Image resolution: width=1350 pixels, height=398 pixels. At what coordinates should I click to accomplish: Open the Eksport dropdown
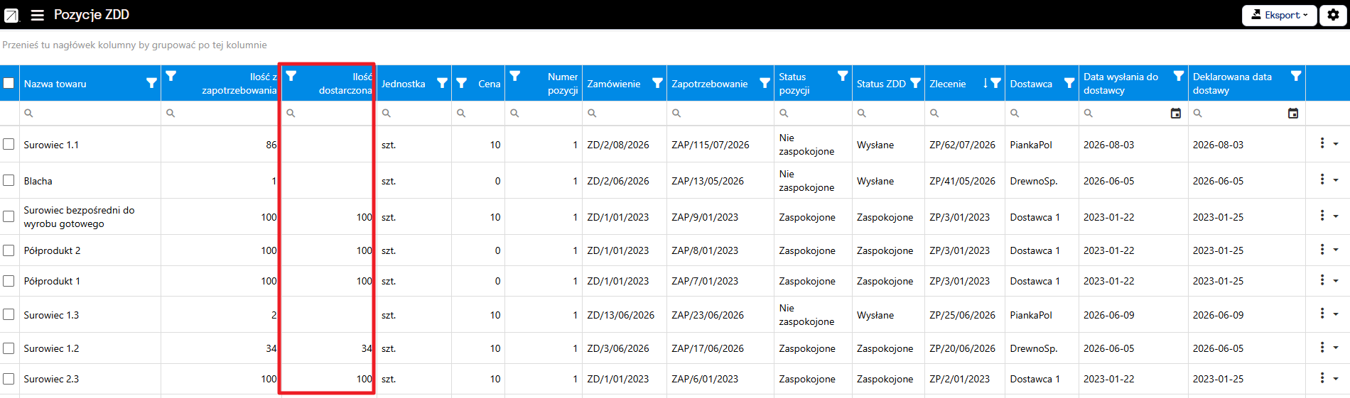point(1279,15)
